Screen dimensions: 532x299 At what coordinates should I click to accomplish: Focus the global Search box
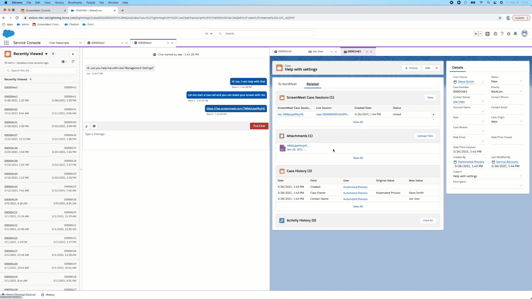click(x=264, y=34)
